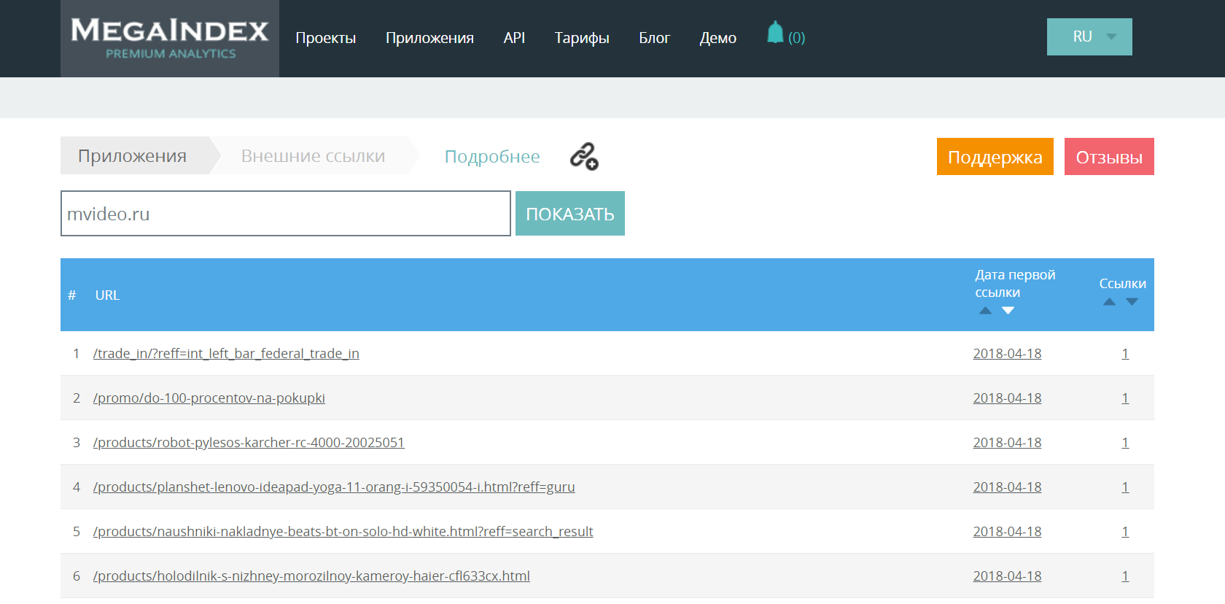Viewport: 1225px width, 604px height.
Task: Click the URL column header
Action: click(x=107, y=295)
